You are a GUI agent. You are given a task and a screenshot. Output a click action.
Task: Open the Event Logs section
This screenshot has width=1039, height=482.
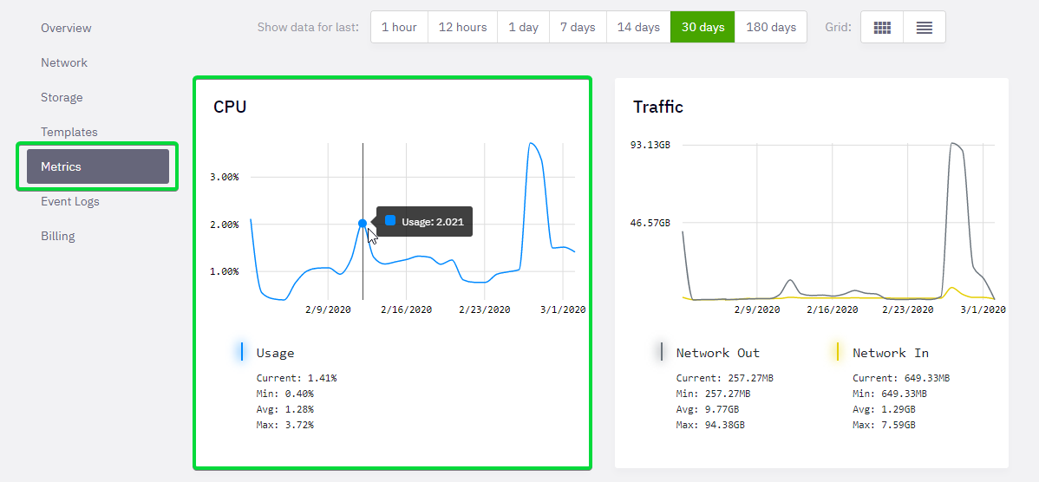point(70,201)
